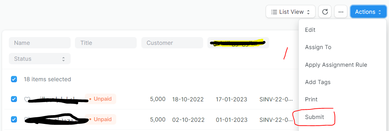Expand the Status filter dropdown
The height and width of the screenshot is (131, 389).
tap(40, 59)
